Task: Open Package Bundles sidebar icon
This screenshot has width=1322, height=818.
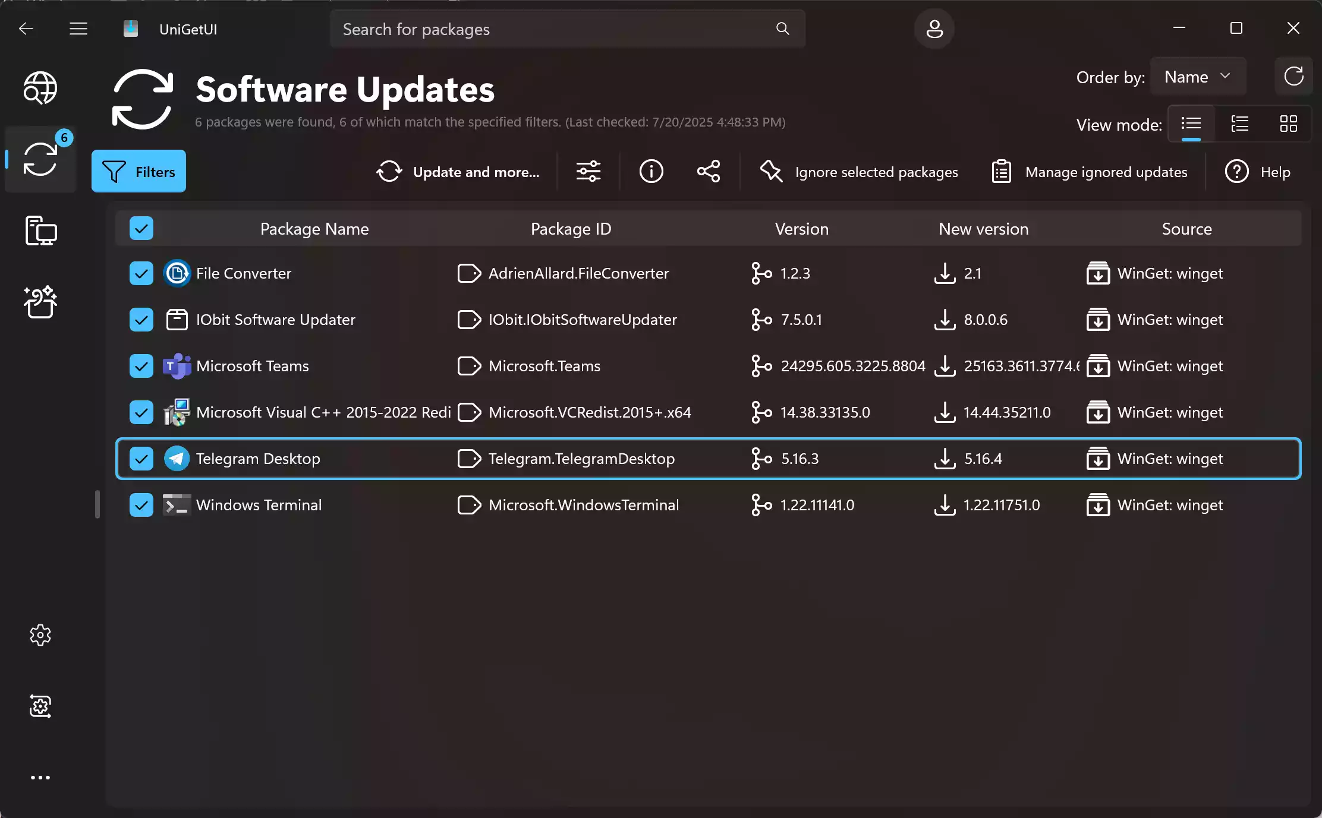Action: click(40, 302)
